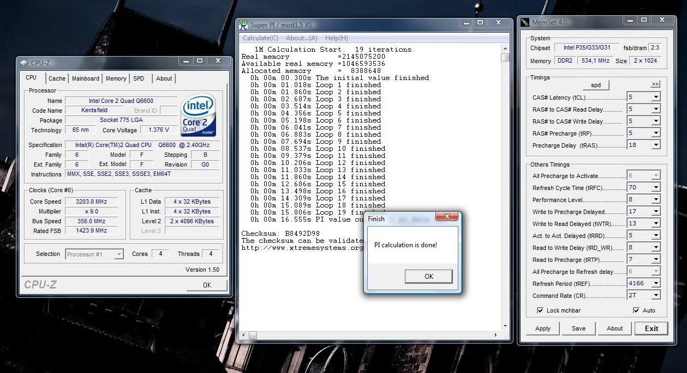This screenshot has width=687, height=373.
Task: Click the Chipset Intel P35/G33/G31 field
Action: point(587,48)
